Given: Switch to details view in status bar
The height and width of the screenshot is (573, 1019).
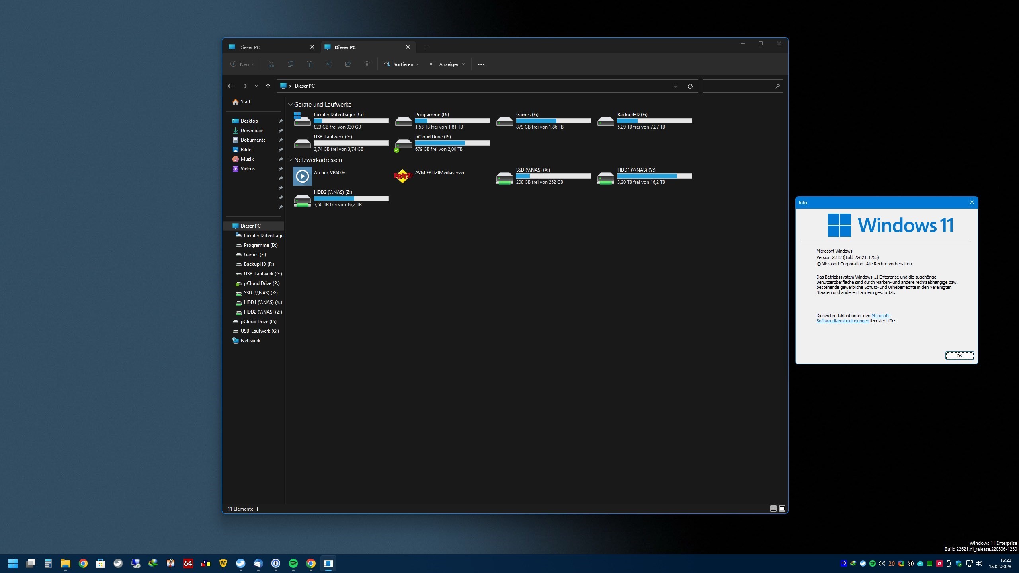Looking at the screenshot, I should coord(773,509).
